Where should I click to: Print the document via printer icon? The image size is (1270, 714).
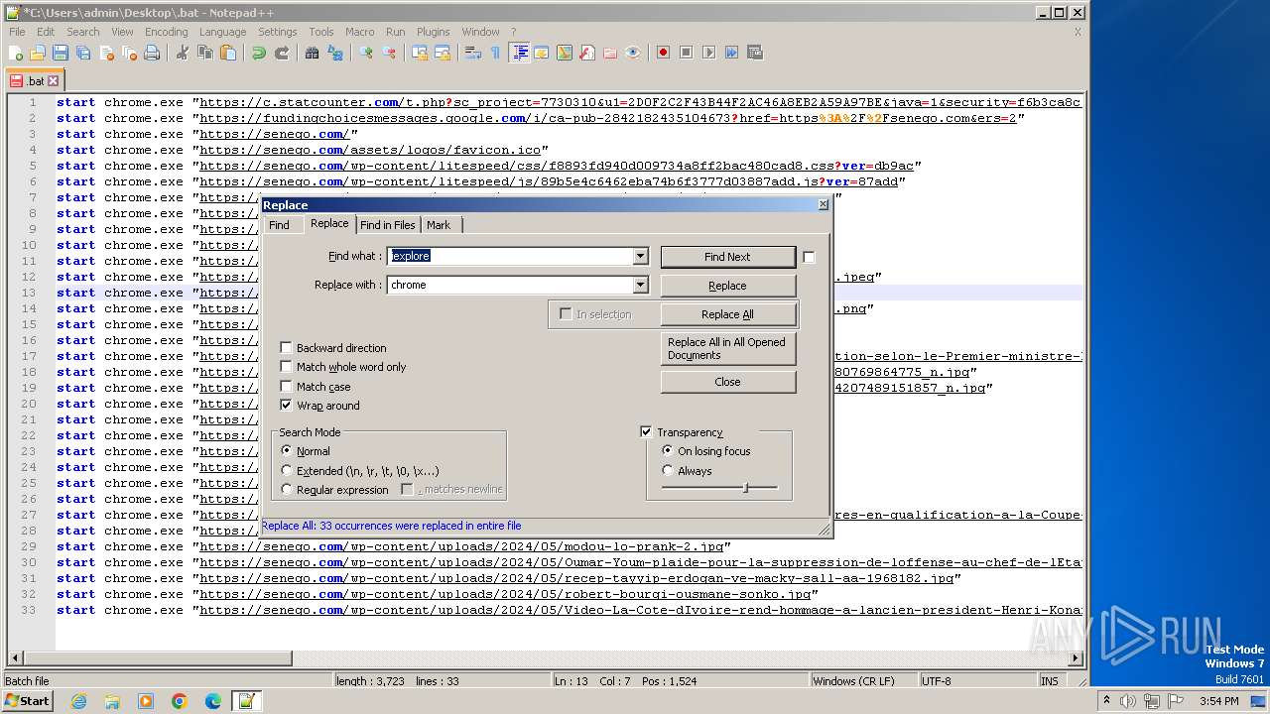[152, 53]
